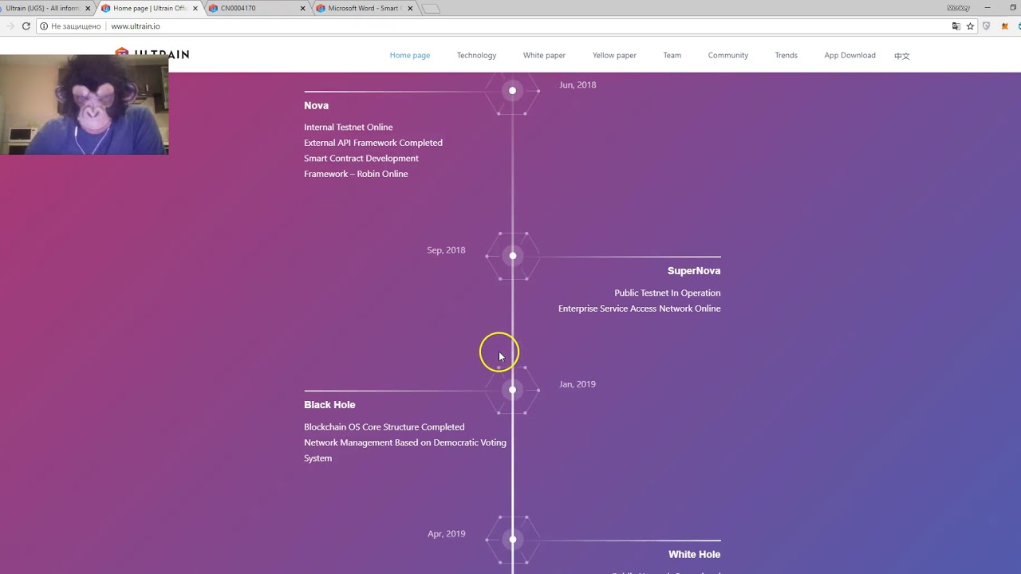Image resolution: width=1021 pixels, height=574 pixels.
Task: Open the Home page nav link
Action: pyautogui.click(x=410, y=55)
